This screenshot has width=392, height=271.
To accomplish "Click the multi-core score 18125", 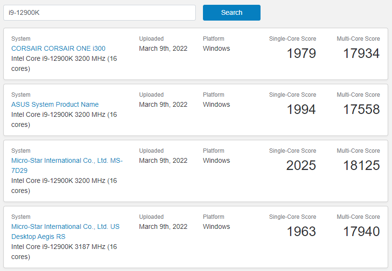I will point(361,166).
